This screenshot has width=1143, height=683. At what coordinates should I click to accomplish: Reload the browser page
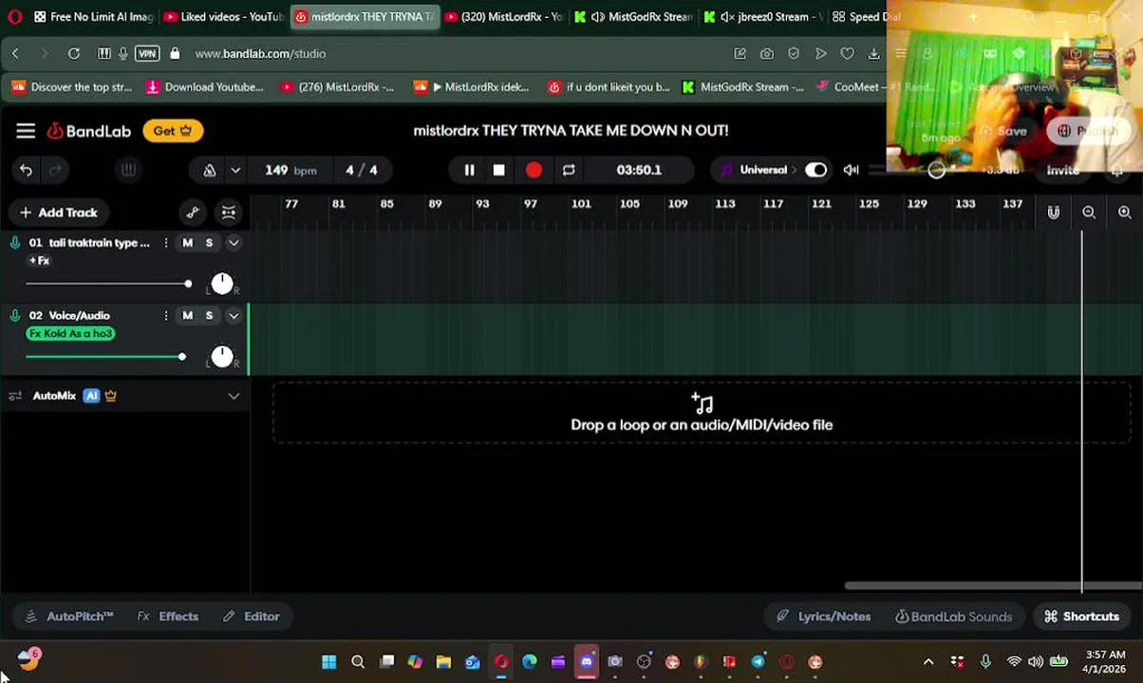point(74,54)
